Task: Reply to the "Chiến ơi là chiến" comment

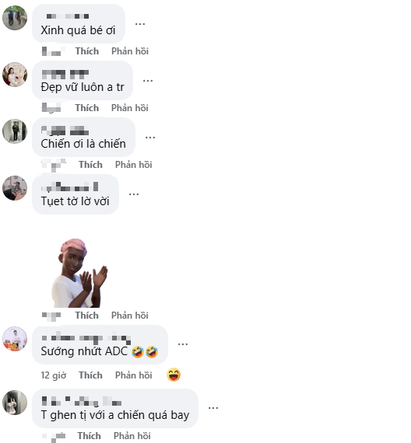Action: (x=134, y=165)
